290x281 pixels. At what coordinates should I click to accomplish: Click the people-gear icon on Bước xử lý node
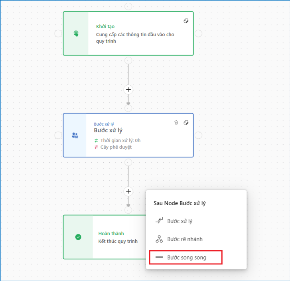coord(75,136)
